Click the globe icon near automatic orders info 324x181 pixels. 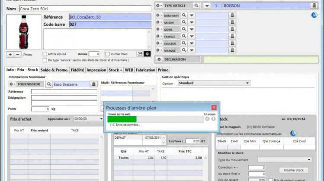[293, 134]
